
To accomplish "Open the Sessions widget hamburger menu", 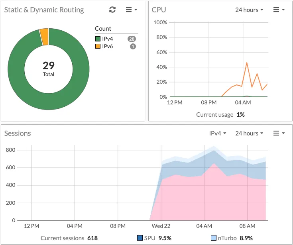I will coord(279,133).
